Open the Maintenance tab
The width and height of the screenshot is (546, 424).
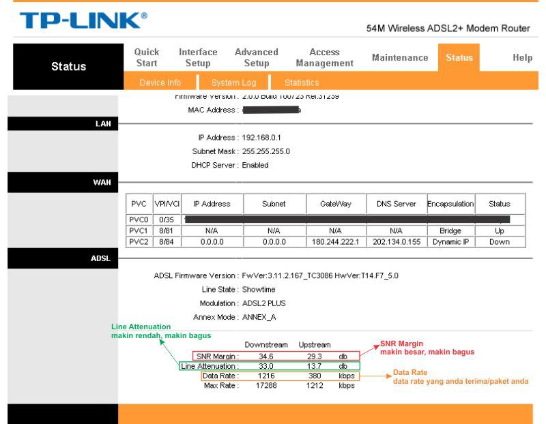coord(400,57)
